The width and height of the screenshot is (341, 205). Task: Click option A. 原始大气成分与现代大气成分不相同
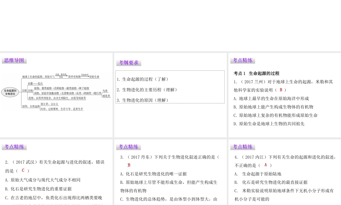pos(43,180)
